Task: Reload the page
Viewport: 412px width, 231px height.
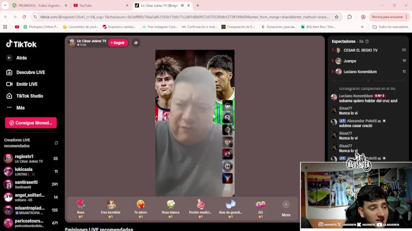Action: [x=24, y=17]
